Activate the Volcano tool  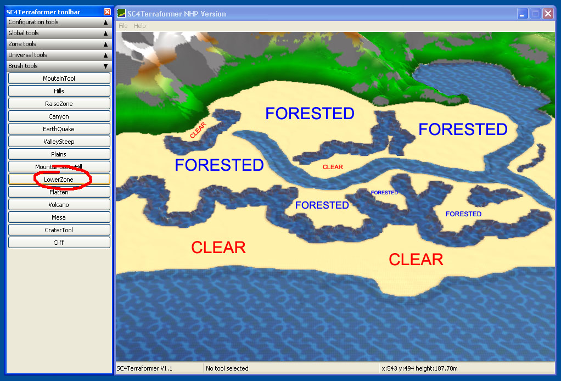point(59,205)
